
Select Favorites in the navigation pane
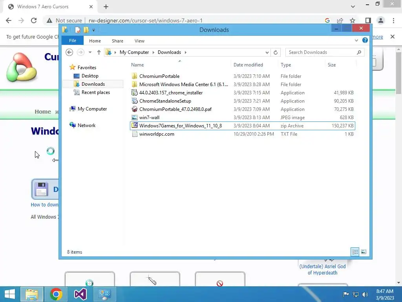[87, 68]
